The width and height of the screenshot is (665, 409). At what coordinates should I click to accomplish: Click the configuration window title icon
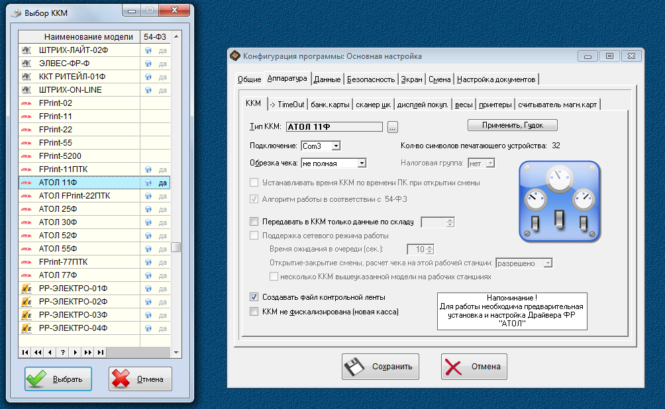click(235, 56)
